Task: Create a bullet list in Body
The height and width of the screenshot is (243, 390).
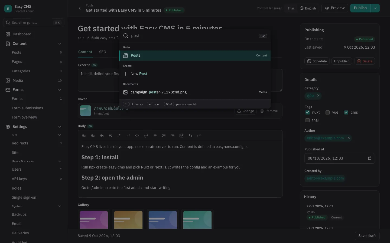Action: pos(155,136)
